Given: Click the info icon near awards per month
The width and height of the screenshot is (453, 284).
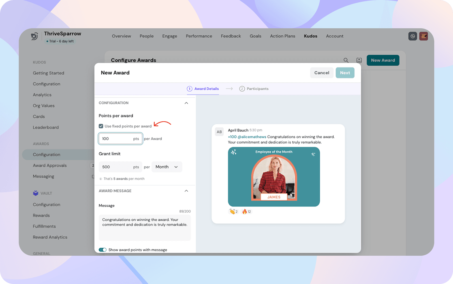Looking at the screenshot, I should pos(101,179).
